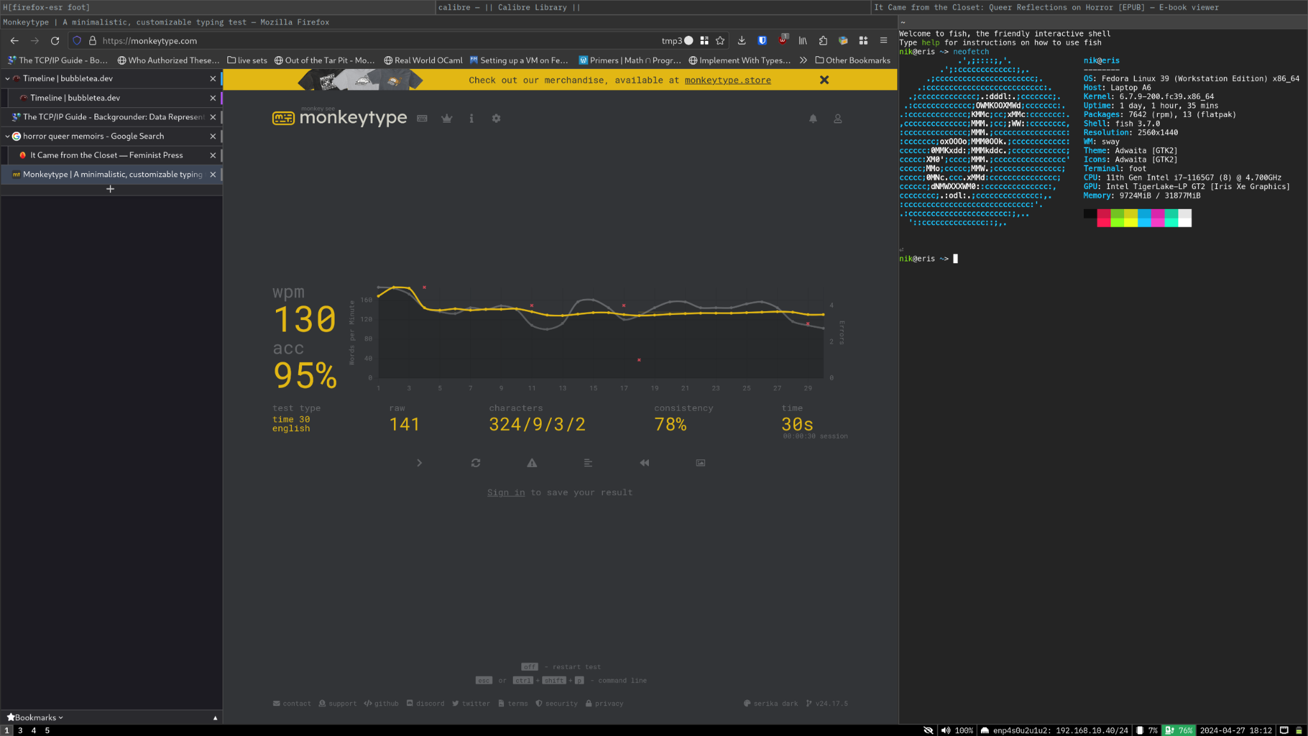Image resolution: width=1308 pixels, height=736 pixels.
Task: Expand the bookmarks toolbar overflow chevron
Action: pos(803,61)
